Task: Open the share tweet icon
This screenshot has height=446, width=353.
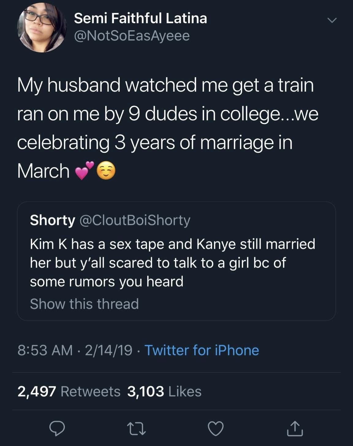Action: 295,428
